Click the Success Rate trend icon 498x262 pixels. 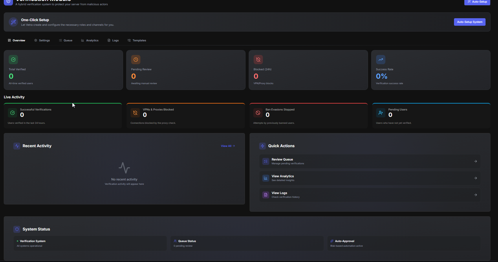380,60
